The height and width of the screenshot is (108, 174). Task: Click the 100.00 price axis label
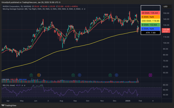coord(166,43)
